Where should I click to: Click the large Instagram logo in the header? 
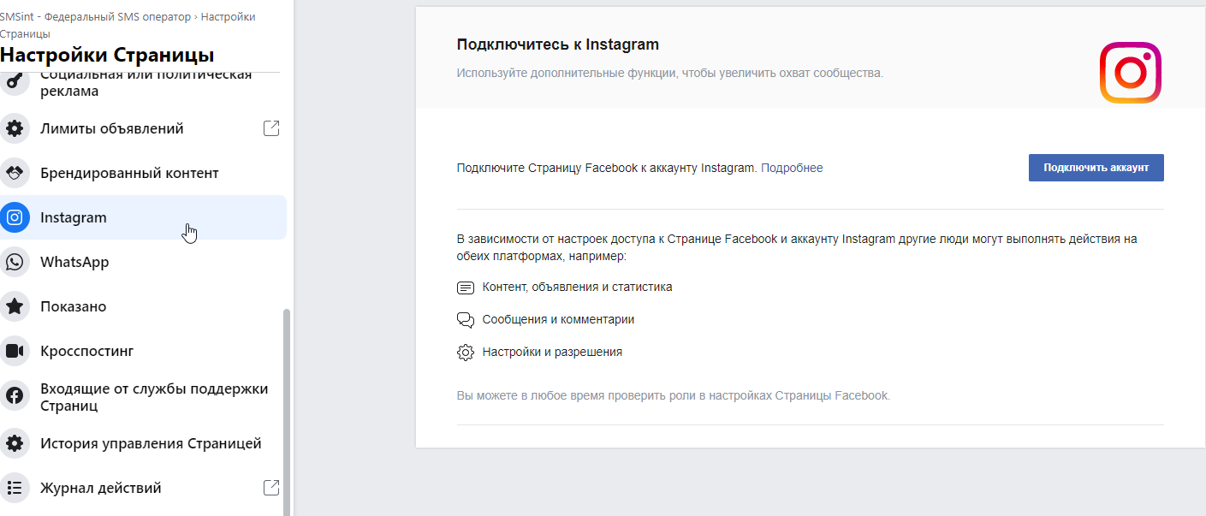coord(1130,73)
